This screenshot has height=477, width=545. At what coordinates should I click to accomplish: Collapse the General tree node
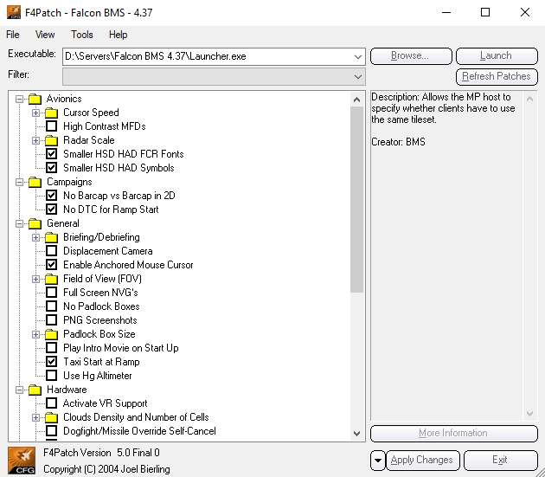(x=19, y=223)
